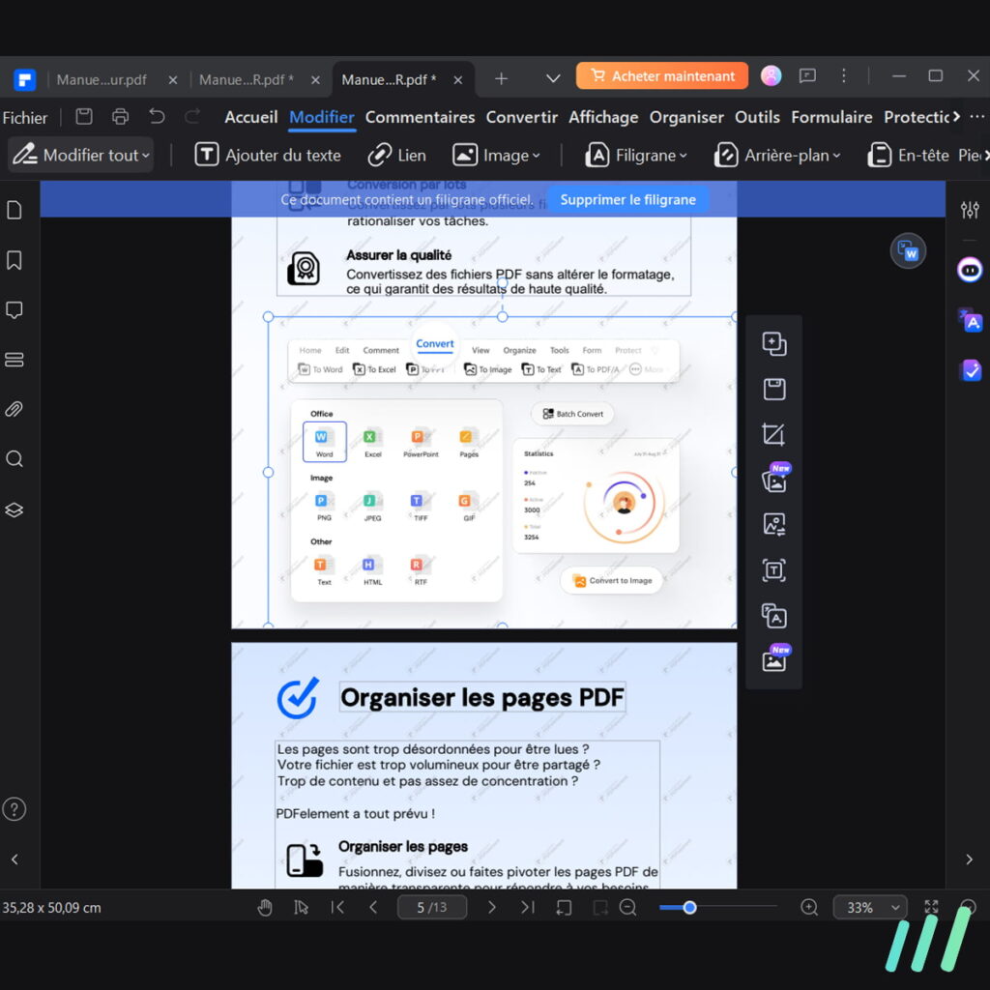This screenshot has width=990, height=990.
Task: Click the convert to Word floating button
Action: pyautogui.click(x=908, y=251)
